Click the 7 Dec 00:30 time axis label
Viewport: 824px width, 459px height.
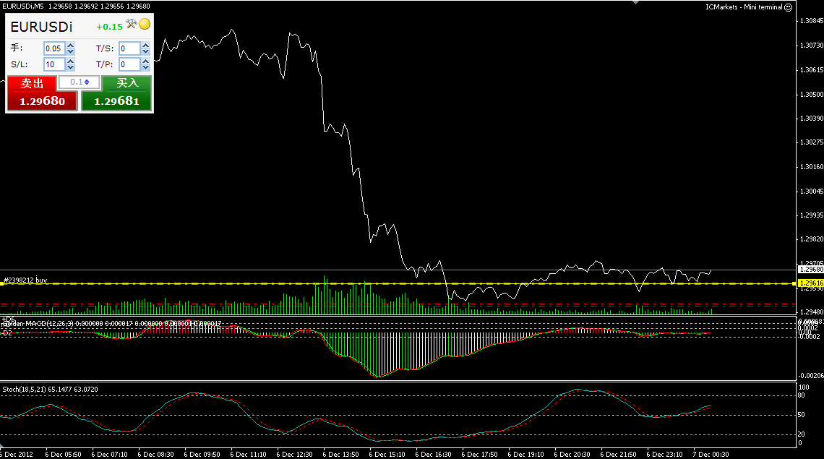[711, 454]
